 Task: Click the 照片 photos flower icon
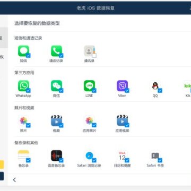point(23,120)
